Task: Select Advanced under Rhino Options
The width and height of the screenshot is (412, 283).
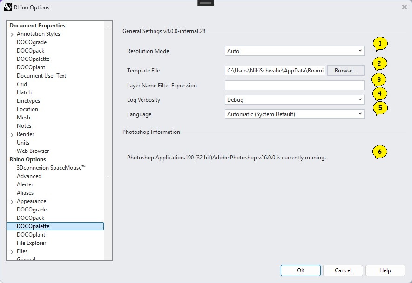Action: 29,176
